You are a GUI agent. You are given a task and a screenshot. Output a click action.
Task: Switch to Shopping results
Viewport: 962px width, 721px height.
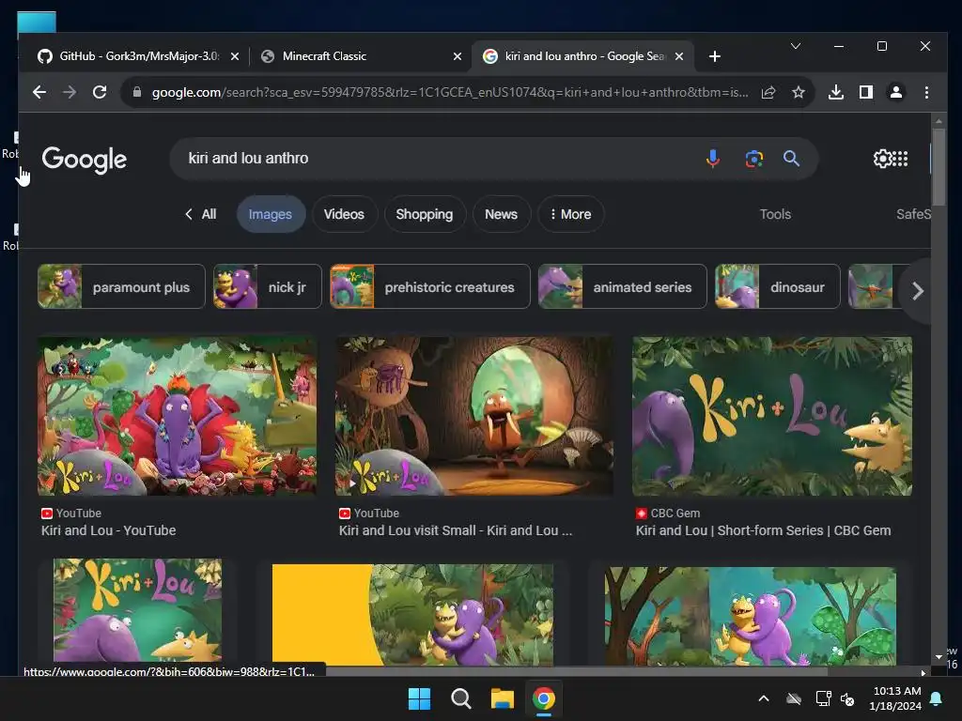pyautogui.click(x=425, y=215)
